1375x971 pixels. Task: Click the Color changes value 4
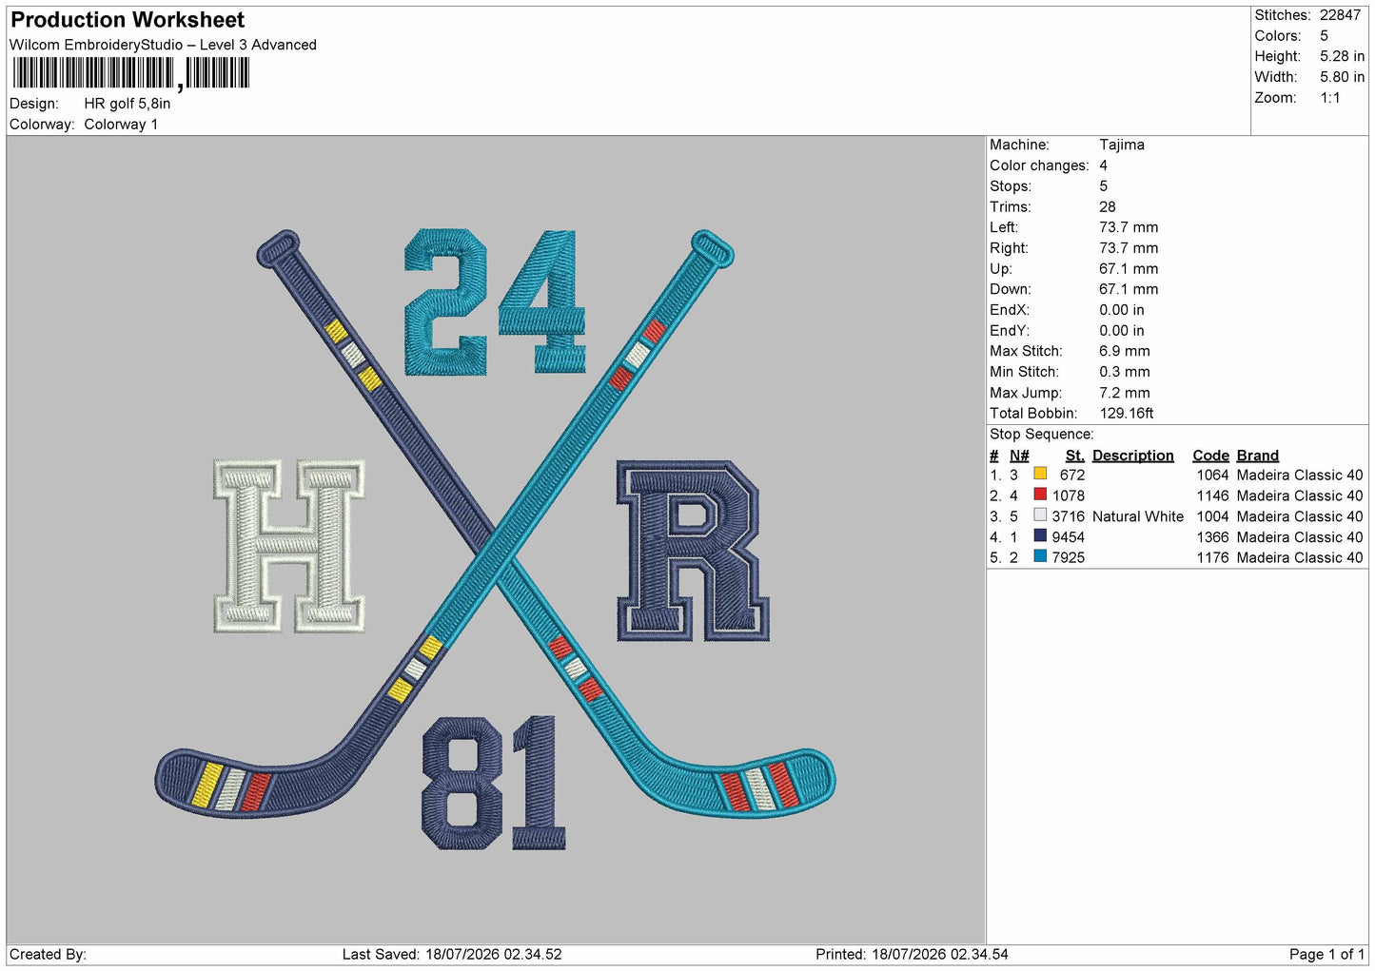pos(1104,165)
